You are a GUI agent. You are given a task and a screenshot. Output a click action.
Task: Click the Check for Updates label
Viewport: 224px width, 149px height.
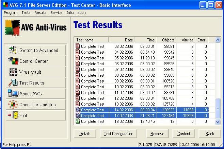pyautogui.click(x=37, y=105)
